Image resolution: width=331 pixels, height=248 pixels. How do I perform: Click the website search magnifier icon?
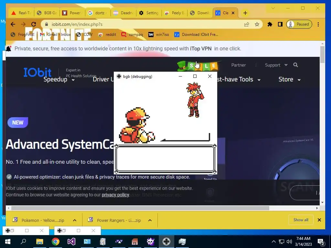pyautogui.click(x=295, y=65)
